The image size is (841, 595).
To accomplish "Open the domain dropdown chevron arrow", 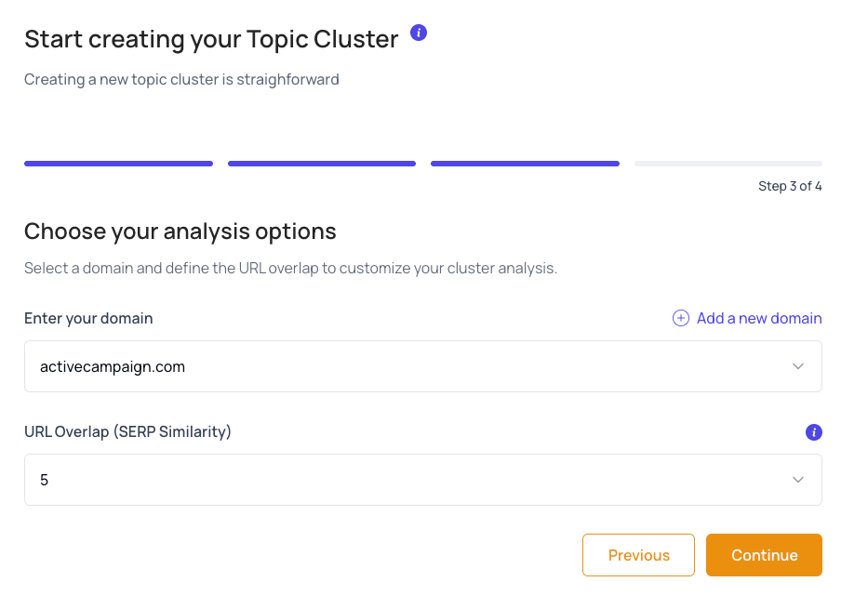I will click(797, 366).
